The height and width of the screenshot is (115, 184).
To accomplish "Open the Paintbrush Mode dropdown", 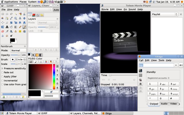I will [18, 50].
